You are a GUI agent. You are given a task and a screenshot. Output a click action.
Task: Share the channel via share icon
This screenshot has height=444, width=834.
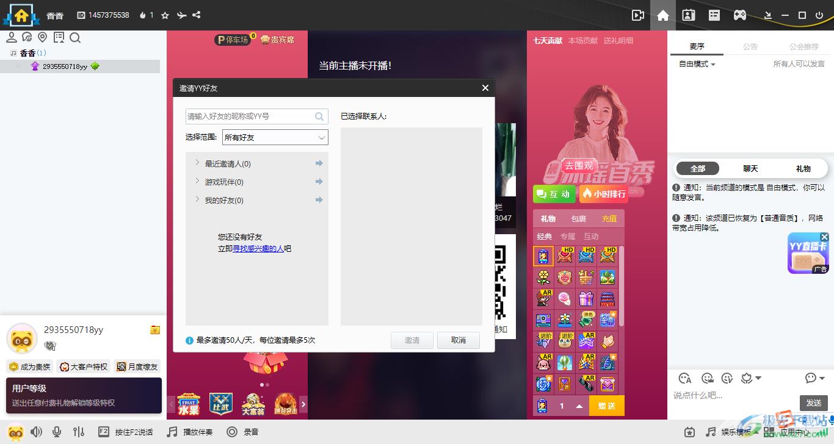[197, 15]
